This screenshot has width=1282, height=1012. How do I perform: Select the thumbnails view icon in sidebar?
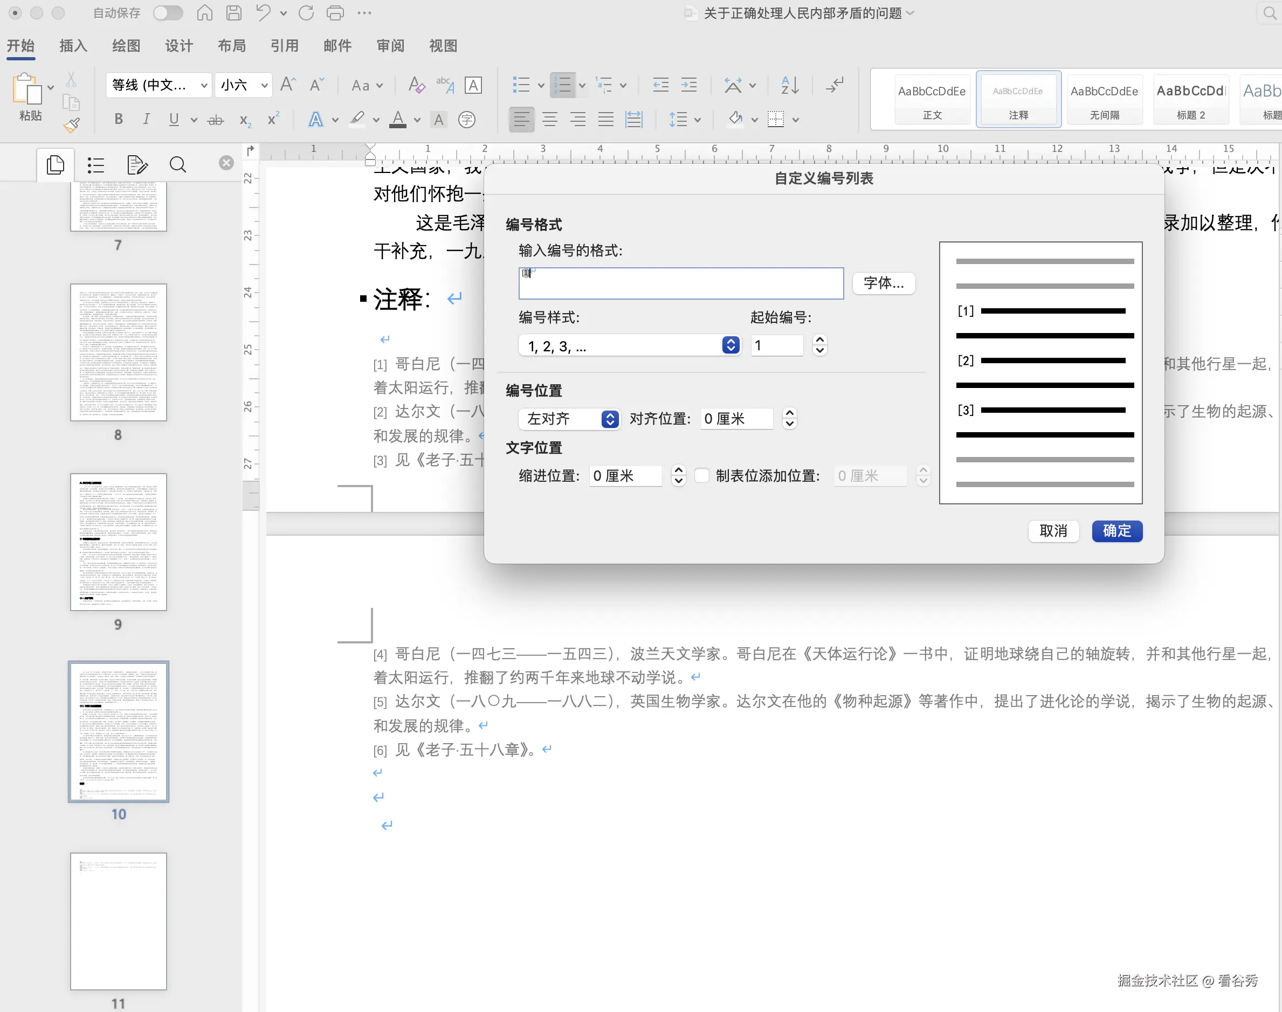[x=55, y=165]
